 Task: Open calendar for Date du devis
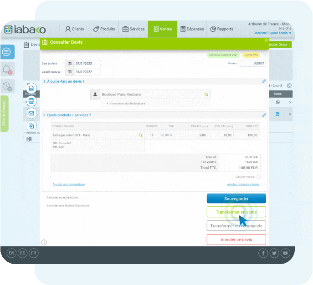[70, 64]
